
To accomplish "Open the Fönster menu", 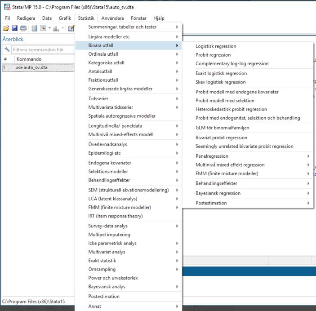I will coord(138,18).
